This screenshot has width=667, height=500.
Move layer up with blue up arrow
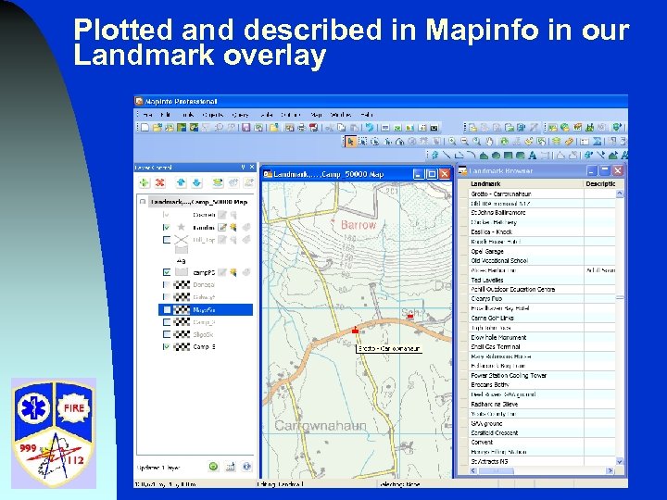click(x=182, y=183)
